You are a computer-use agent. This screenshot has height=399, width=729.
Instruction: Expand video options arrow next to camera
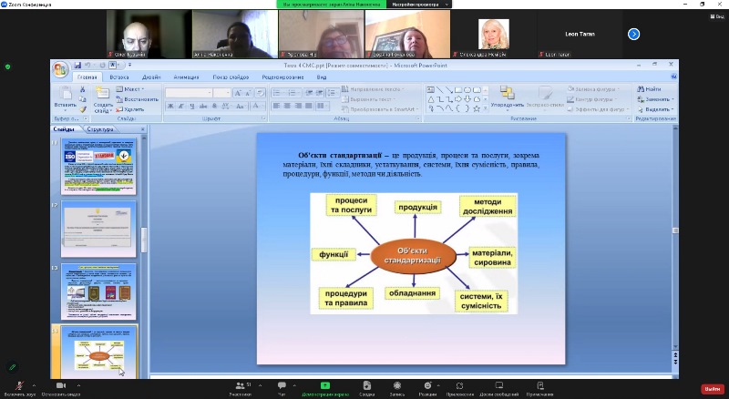point(78,385)
